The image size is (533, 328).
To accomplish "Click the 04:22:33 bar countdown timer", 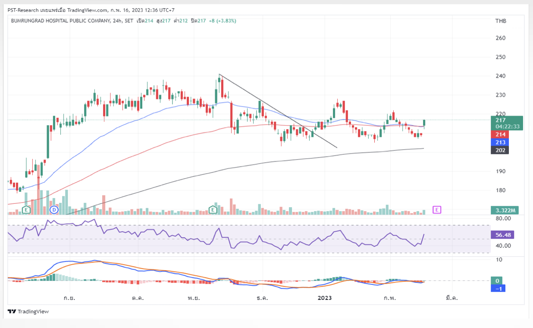I will pos(507,127).
